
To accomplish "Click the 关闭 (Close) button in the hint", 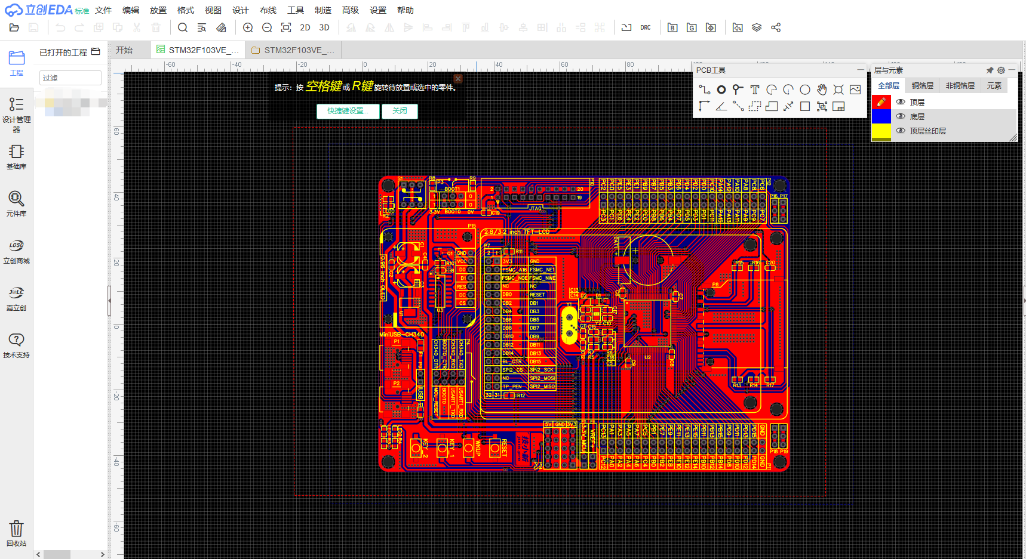I will coord(400,111).
